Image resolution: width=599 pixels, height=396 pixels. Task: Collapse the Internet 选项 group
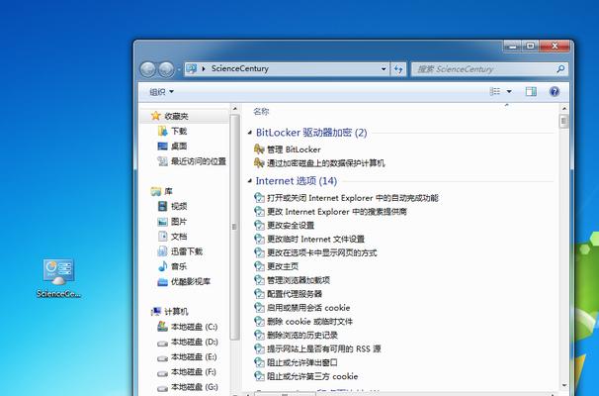[250, 180]
